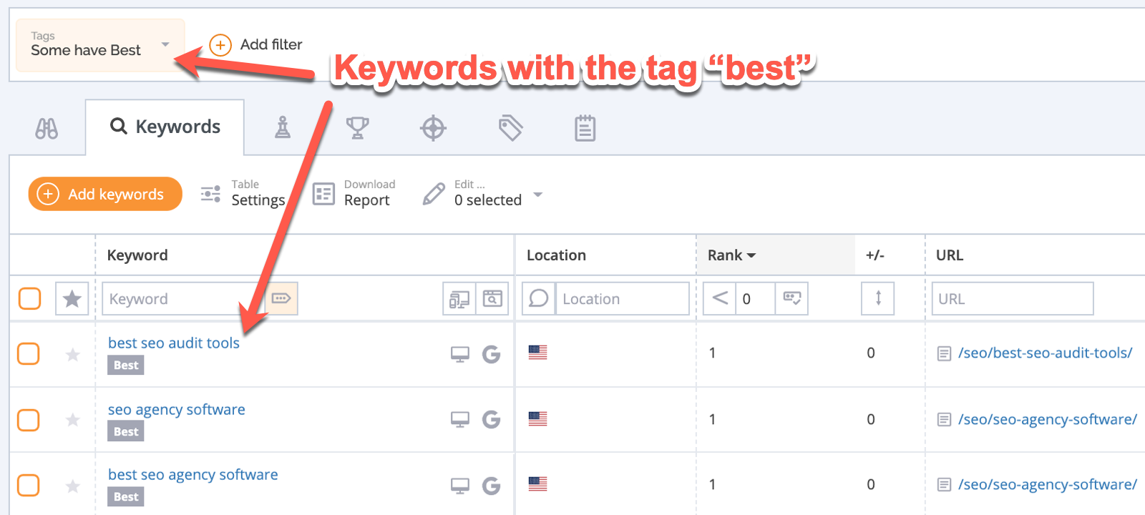Open the chess pawn competitors tab

point(283,127)
